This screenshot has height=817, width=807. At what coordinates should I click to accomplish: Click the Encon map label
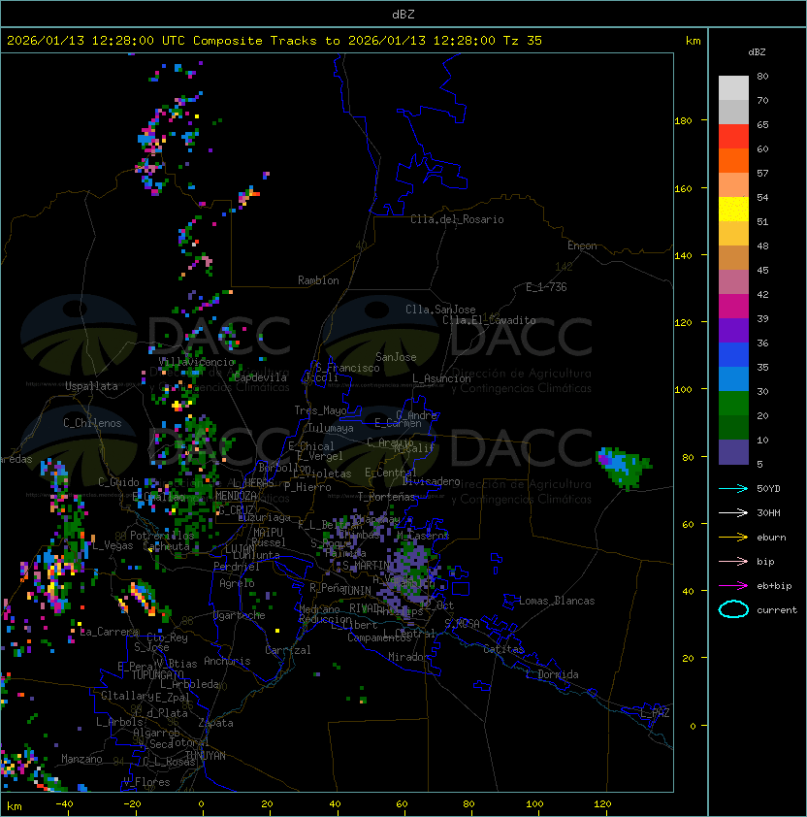pos(582,245)
